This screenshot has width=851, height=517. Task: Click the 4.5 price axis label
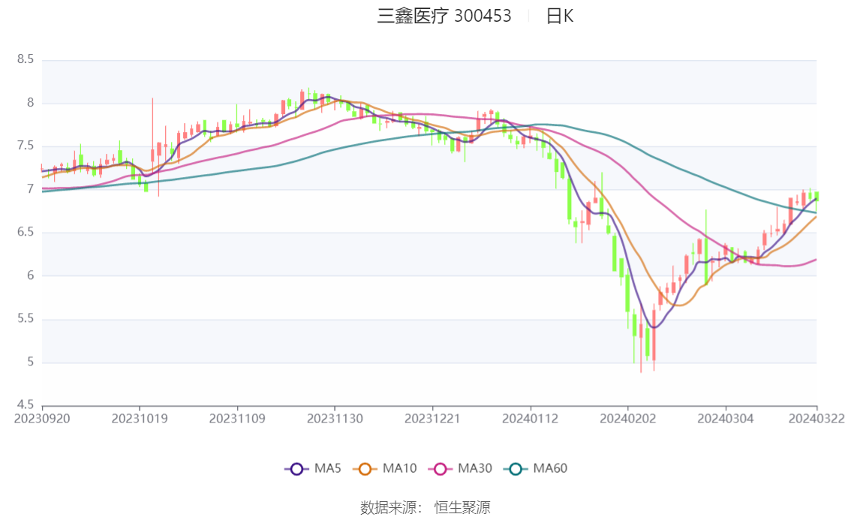click(x=26, y=404)
